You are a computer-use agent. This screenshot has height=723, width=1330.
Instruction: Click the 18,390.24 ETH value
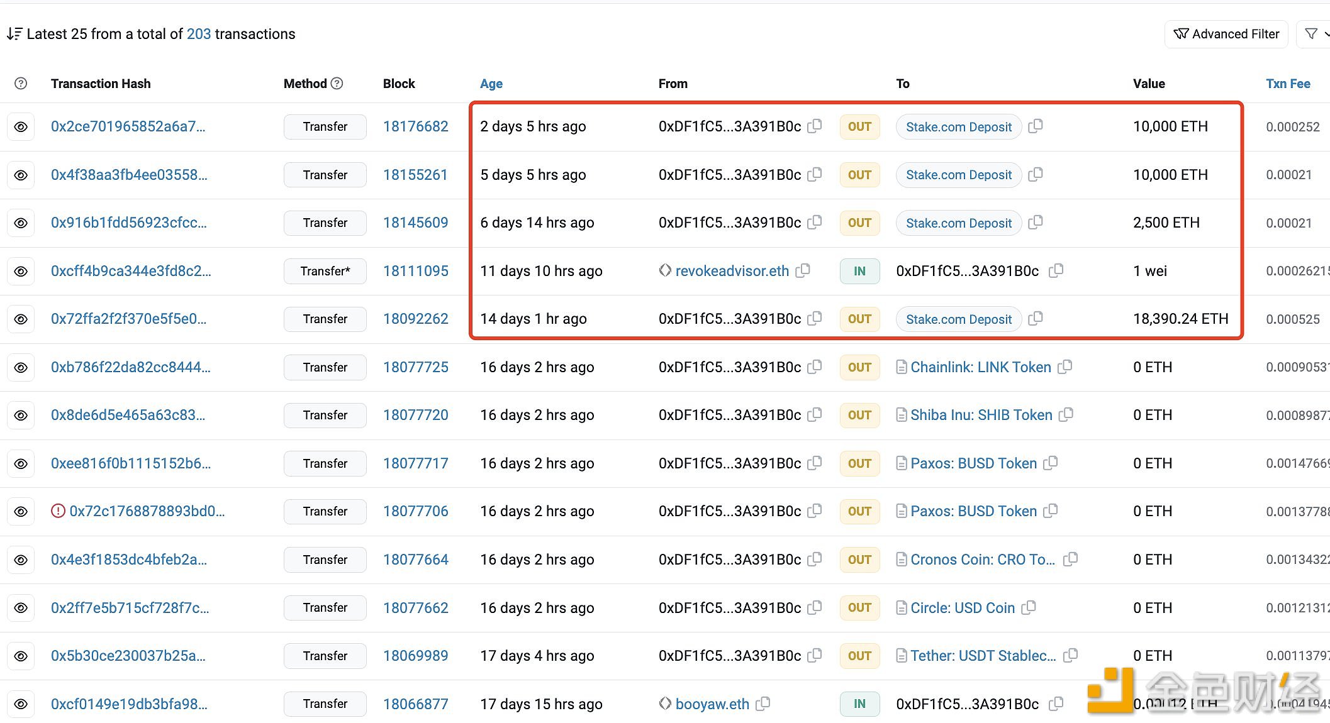coord(1181,319)
